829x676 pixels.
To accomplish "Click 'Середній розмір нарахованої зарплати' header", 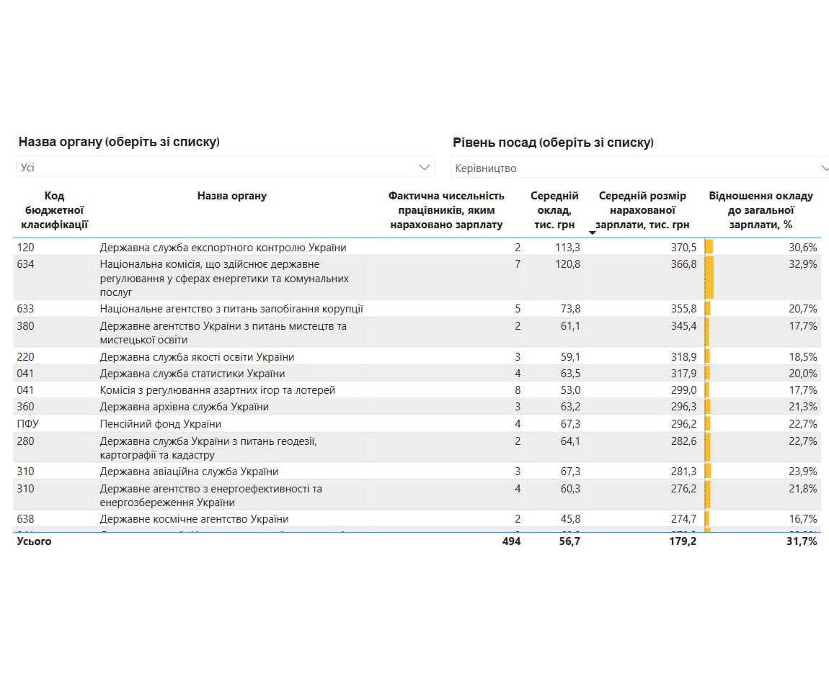I will [642, 210].
